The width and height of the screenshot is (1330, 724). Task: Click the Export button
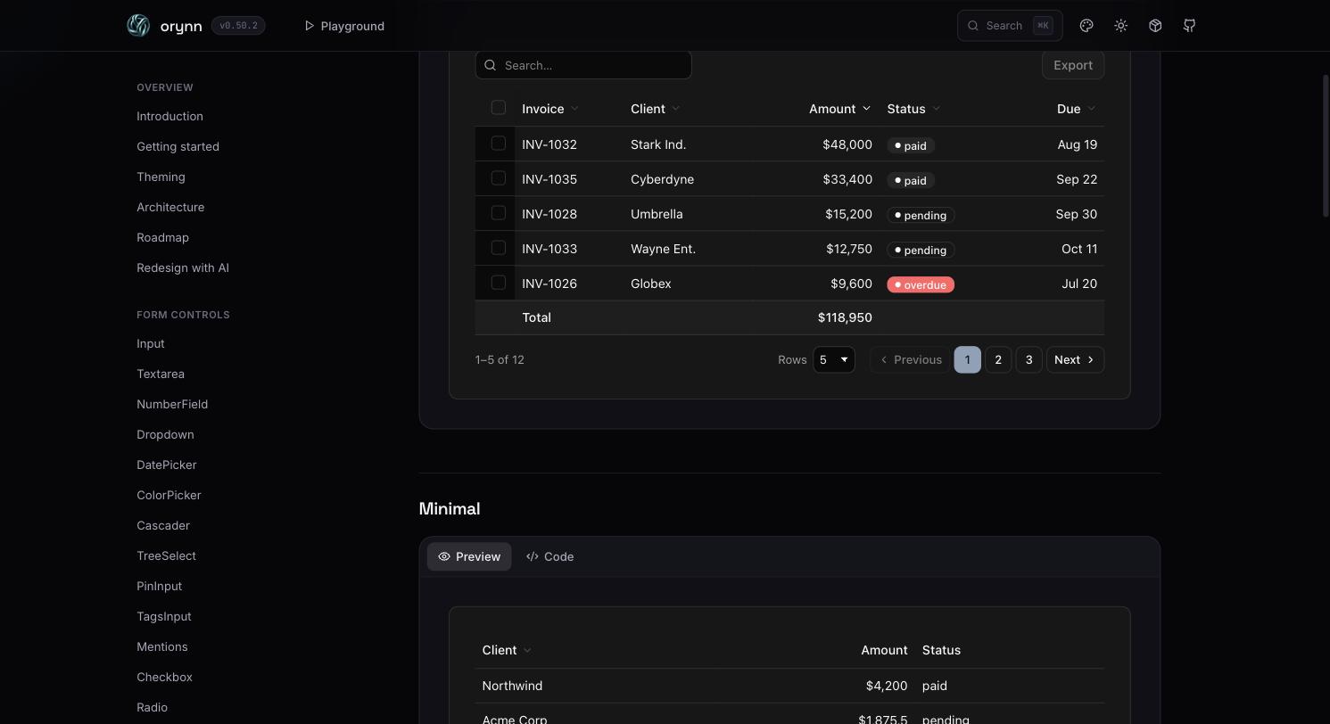1073,65
